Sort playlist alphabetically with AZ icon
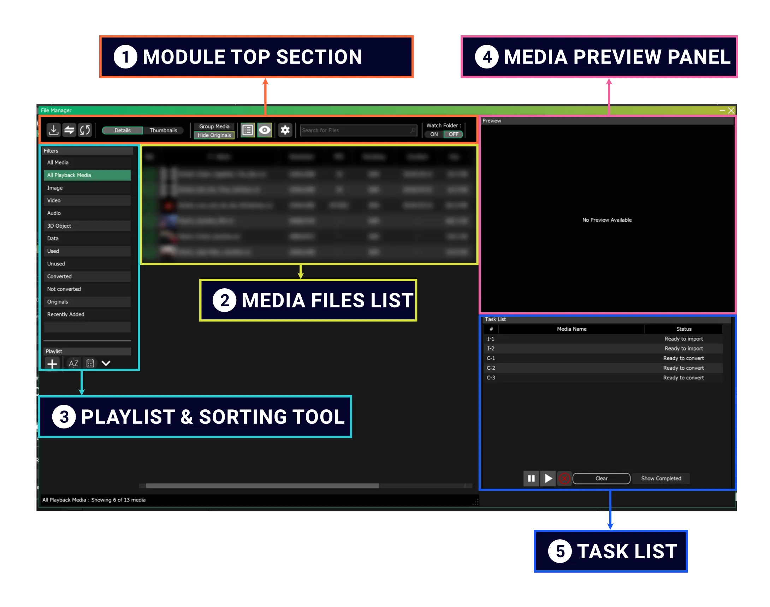Viewport: 770px width, 607px height. (73, 363)
